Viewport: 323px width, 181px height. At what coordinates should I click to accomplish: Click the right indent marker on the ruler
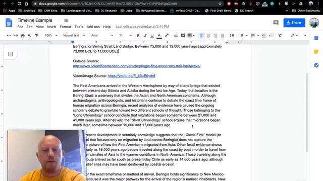click(x=227, y=43)
